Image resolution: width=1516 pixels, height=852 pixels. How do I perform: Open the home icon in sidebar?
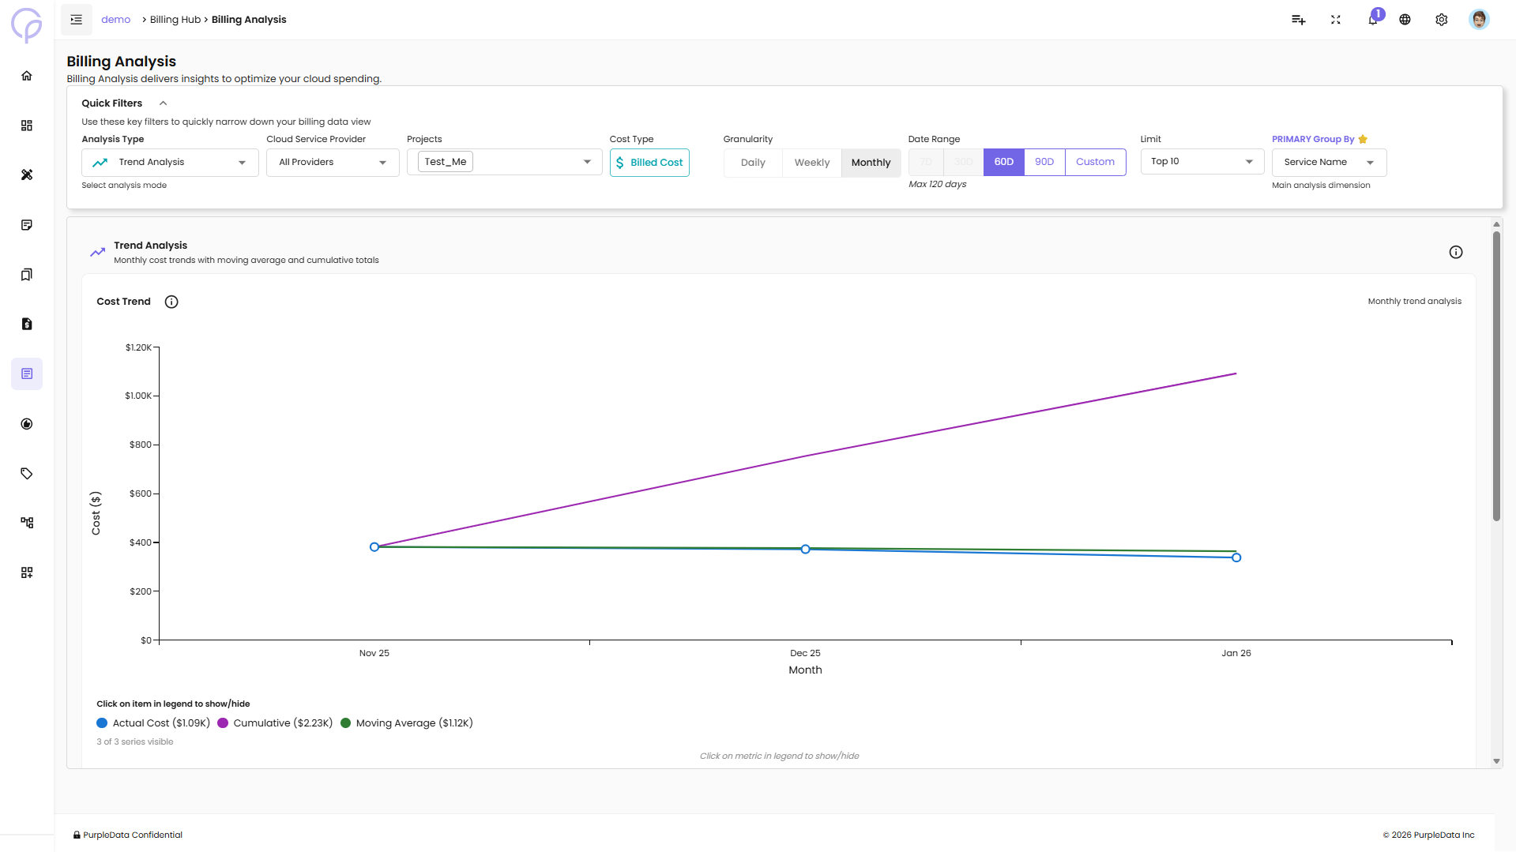27,76
